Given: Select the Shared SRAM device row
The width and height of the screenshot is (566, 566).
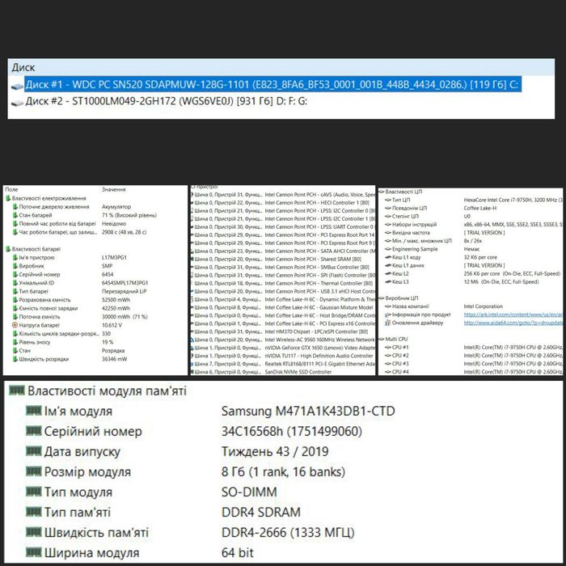Looking at the screenshot, I should tap(277, 260).
